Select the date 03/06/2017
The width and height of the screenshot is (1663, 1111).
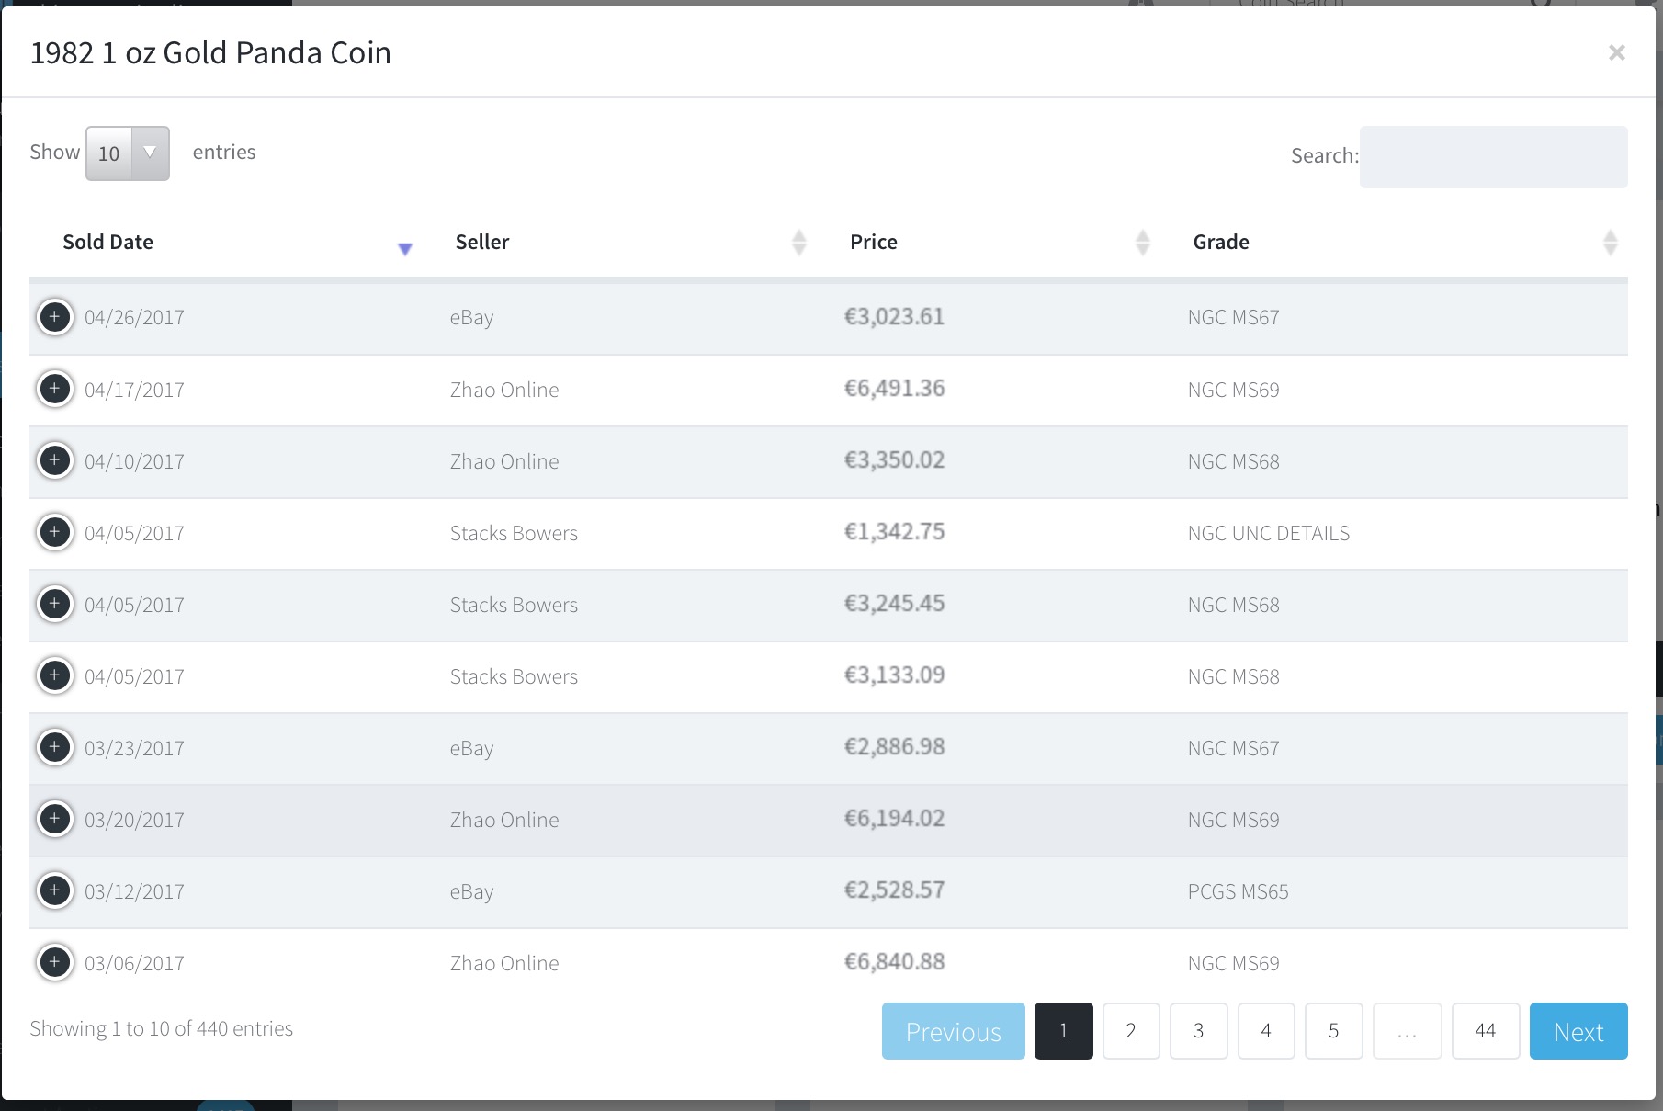[x=134, y=963]
